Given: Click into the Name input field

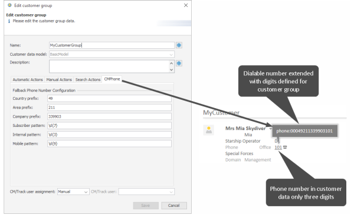Looking at the screenshot, I should (x=112, y=45).
